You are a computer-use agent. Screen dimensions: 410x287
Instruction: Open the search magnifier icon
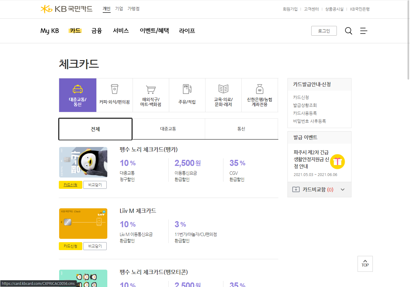pyautogui.click(x=348, y=31)
